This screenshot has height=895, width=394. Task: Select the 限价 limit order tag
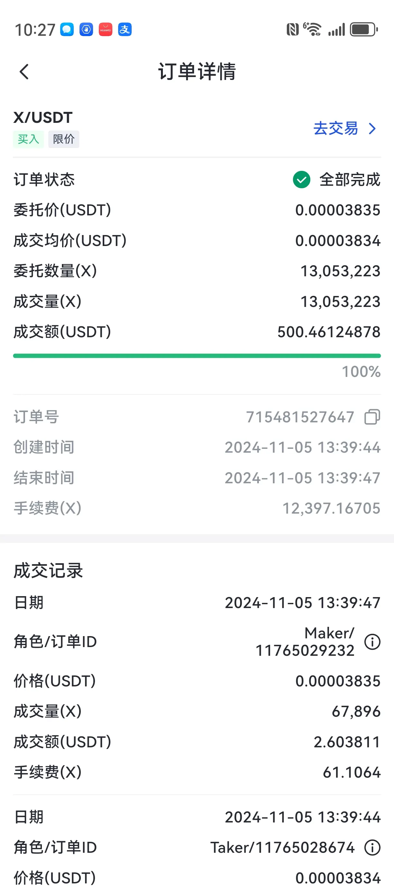coord(64,139)
